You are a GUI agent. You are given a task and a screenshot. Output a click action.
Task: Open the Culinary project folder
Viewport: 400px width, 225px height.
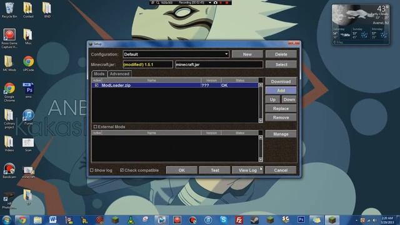9,119
